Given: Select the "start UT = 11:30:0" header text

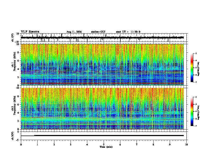Looking at the screenshot, I should 128,32.
